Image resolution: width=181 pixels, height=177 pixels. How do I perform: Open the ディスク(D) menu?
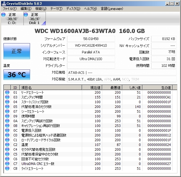pyautogui.click(x=73, y=9)
